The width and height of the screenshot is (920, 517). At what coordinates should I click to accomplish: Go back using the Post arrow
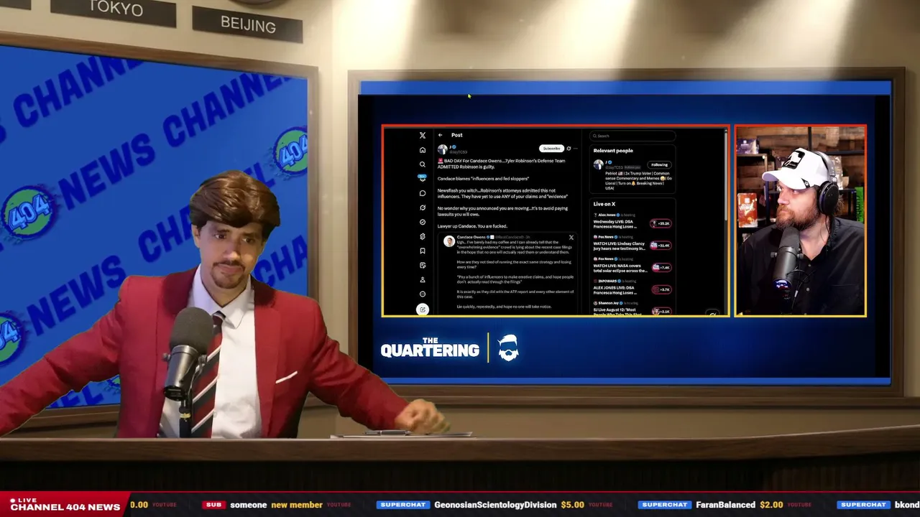pyautogui.click(x=441, y=135)
